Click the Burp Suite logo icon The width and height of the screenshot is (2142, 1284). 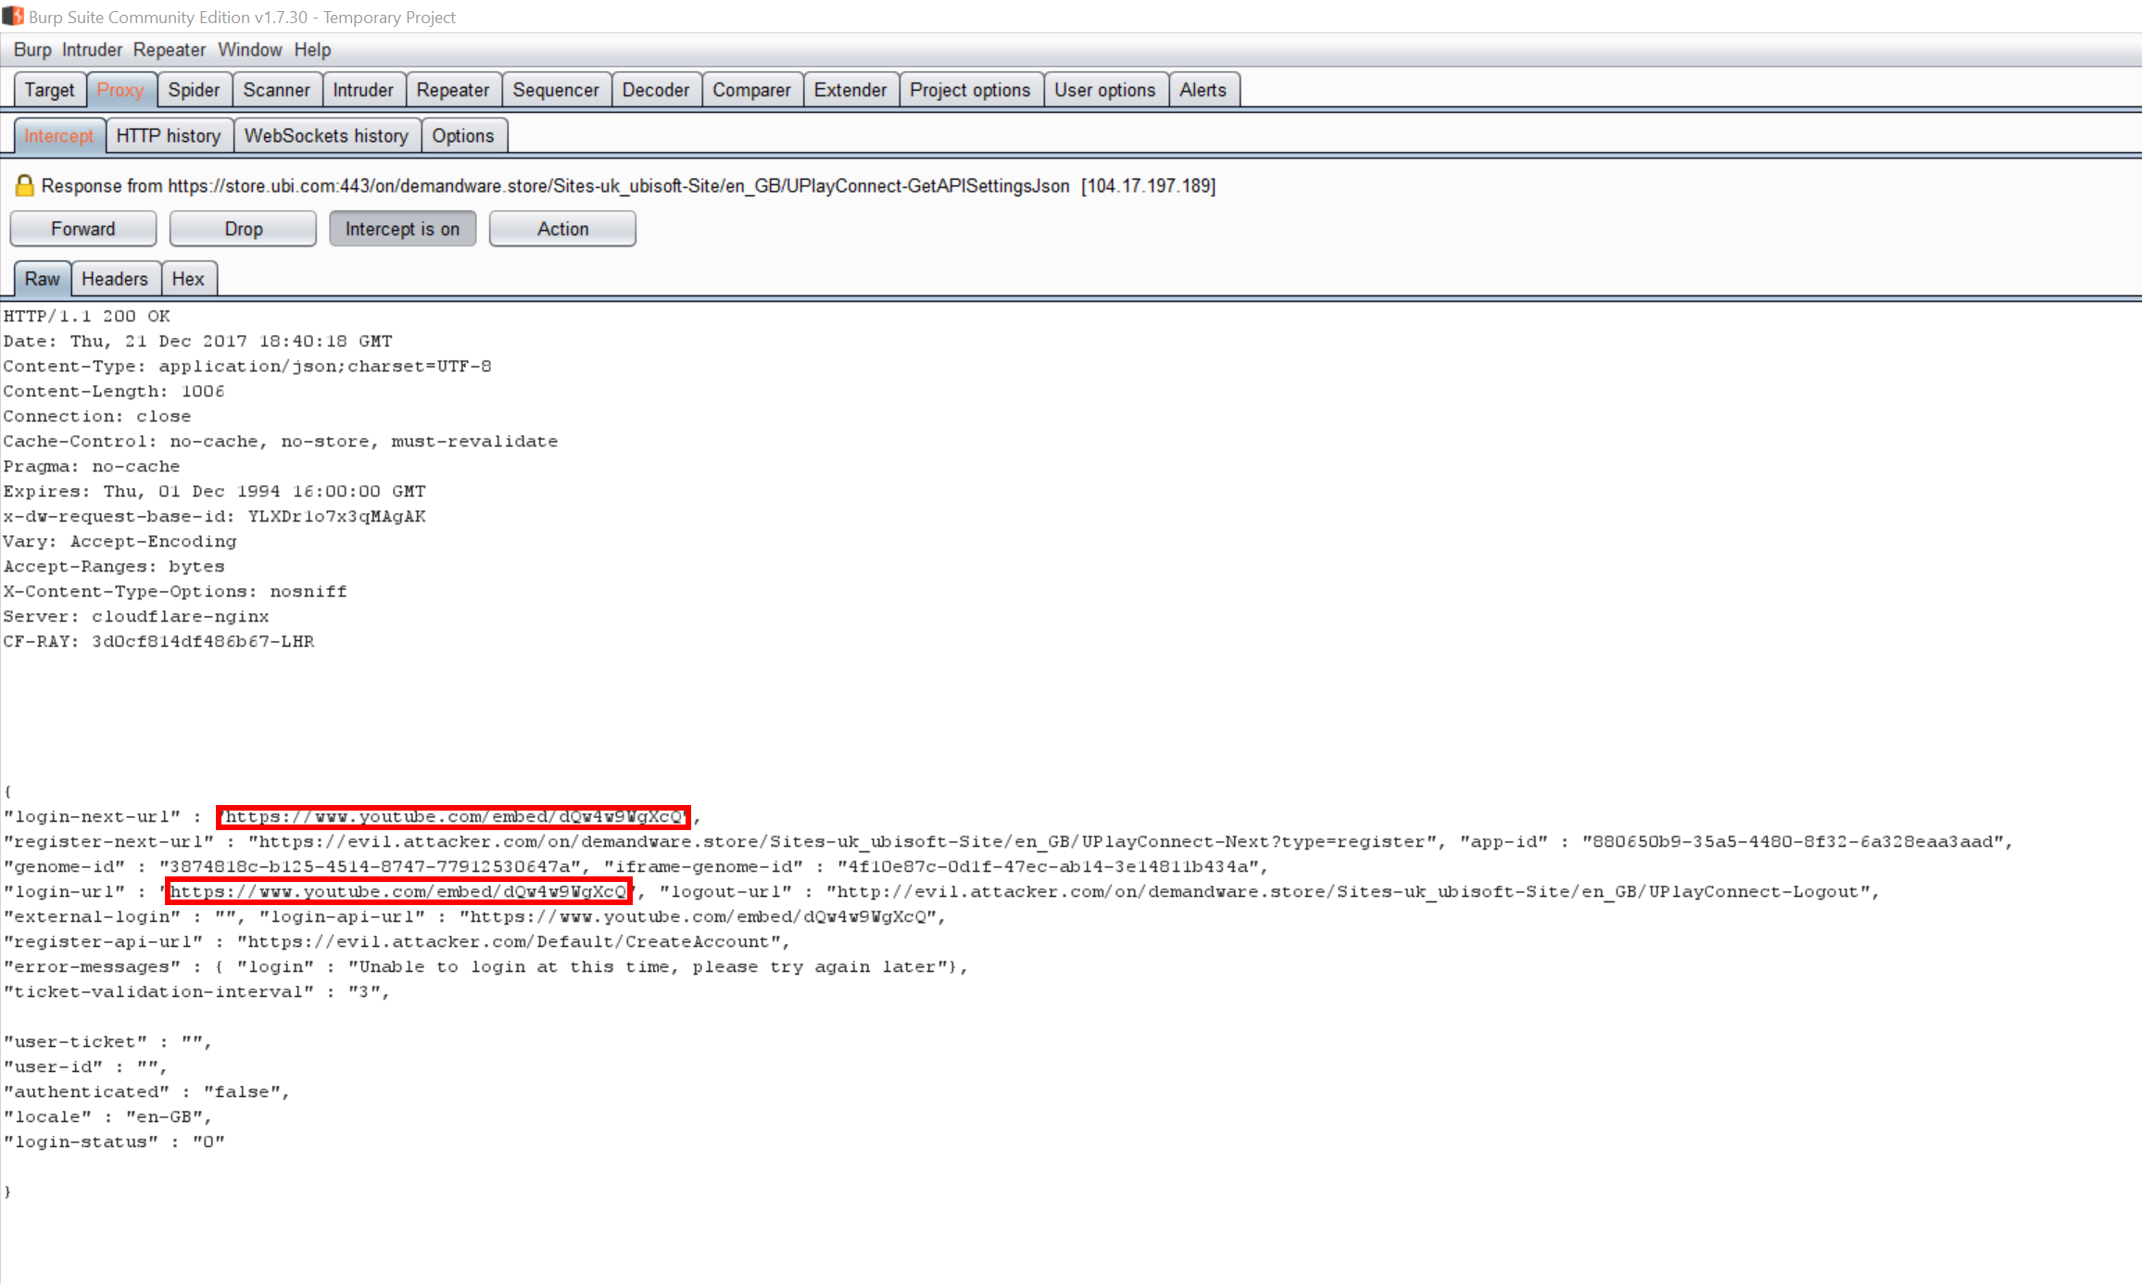pyautogui.click(x=13, y=17)
